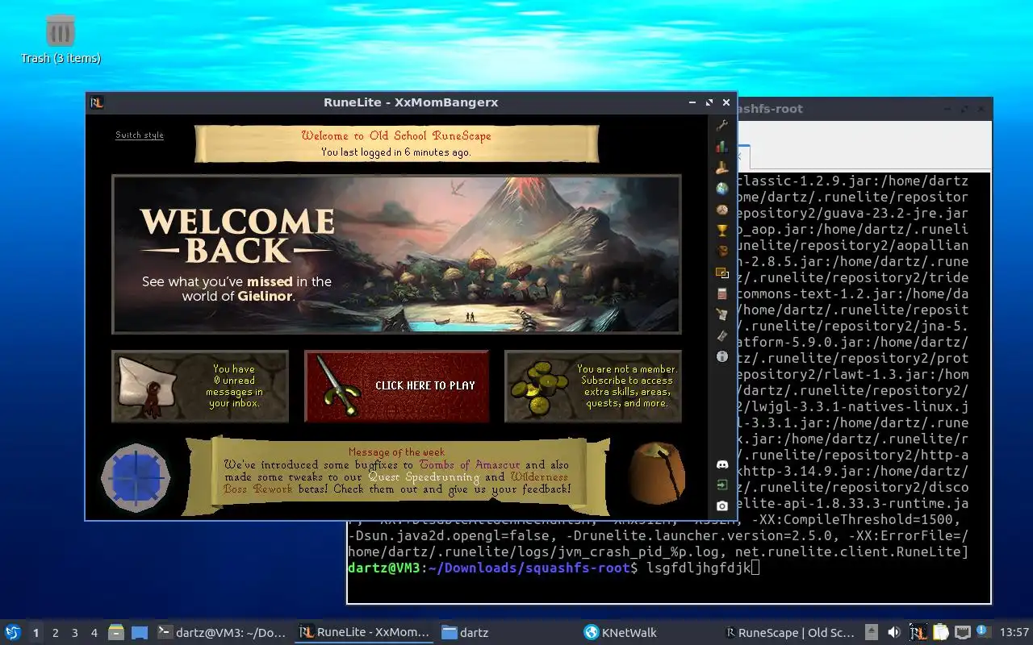Screen dimensions: 1033x645
Task: Click the RuneLite logo in title bar
Action: pyautogui.click(x=97, y=102)
